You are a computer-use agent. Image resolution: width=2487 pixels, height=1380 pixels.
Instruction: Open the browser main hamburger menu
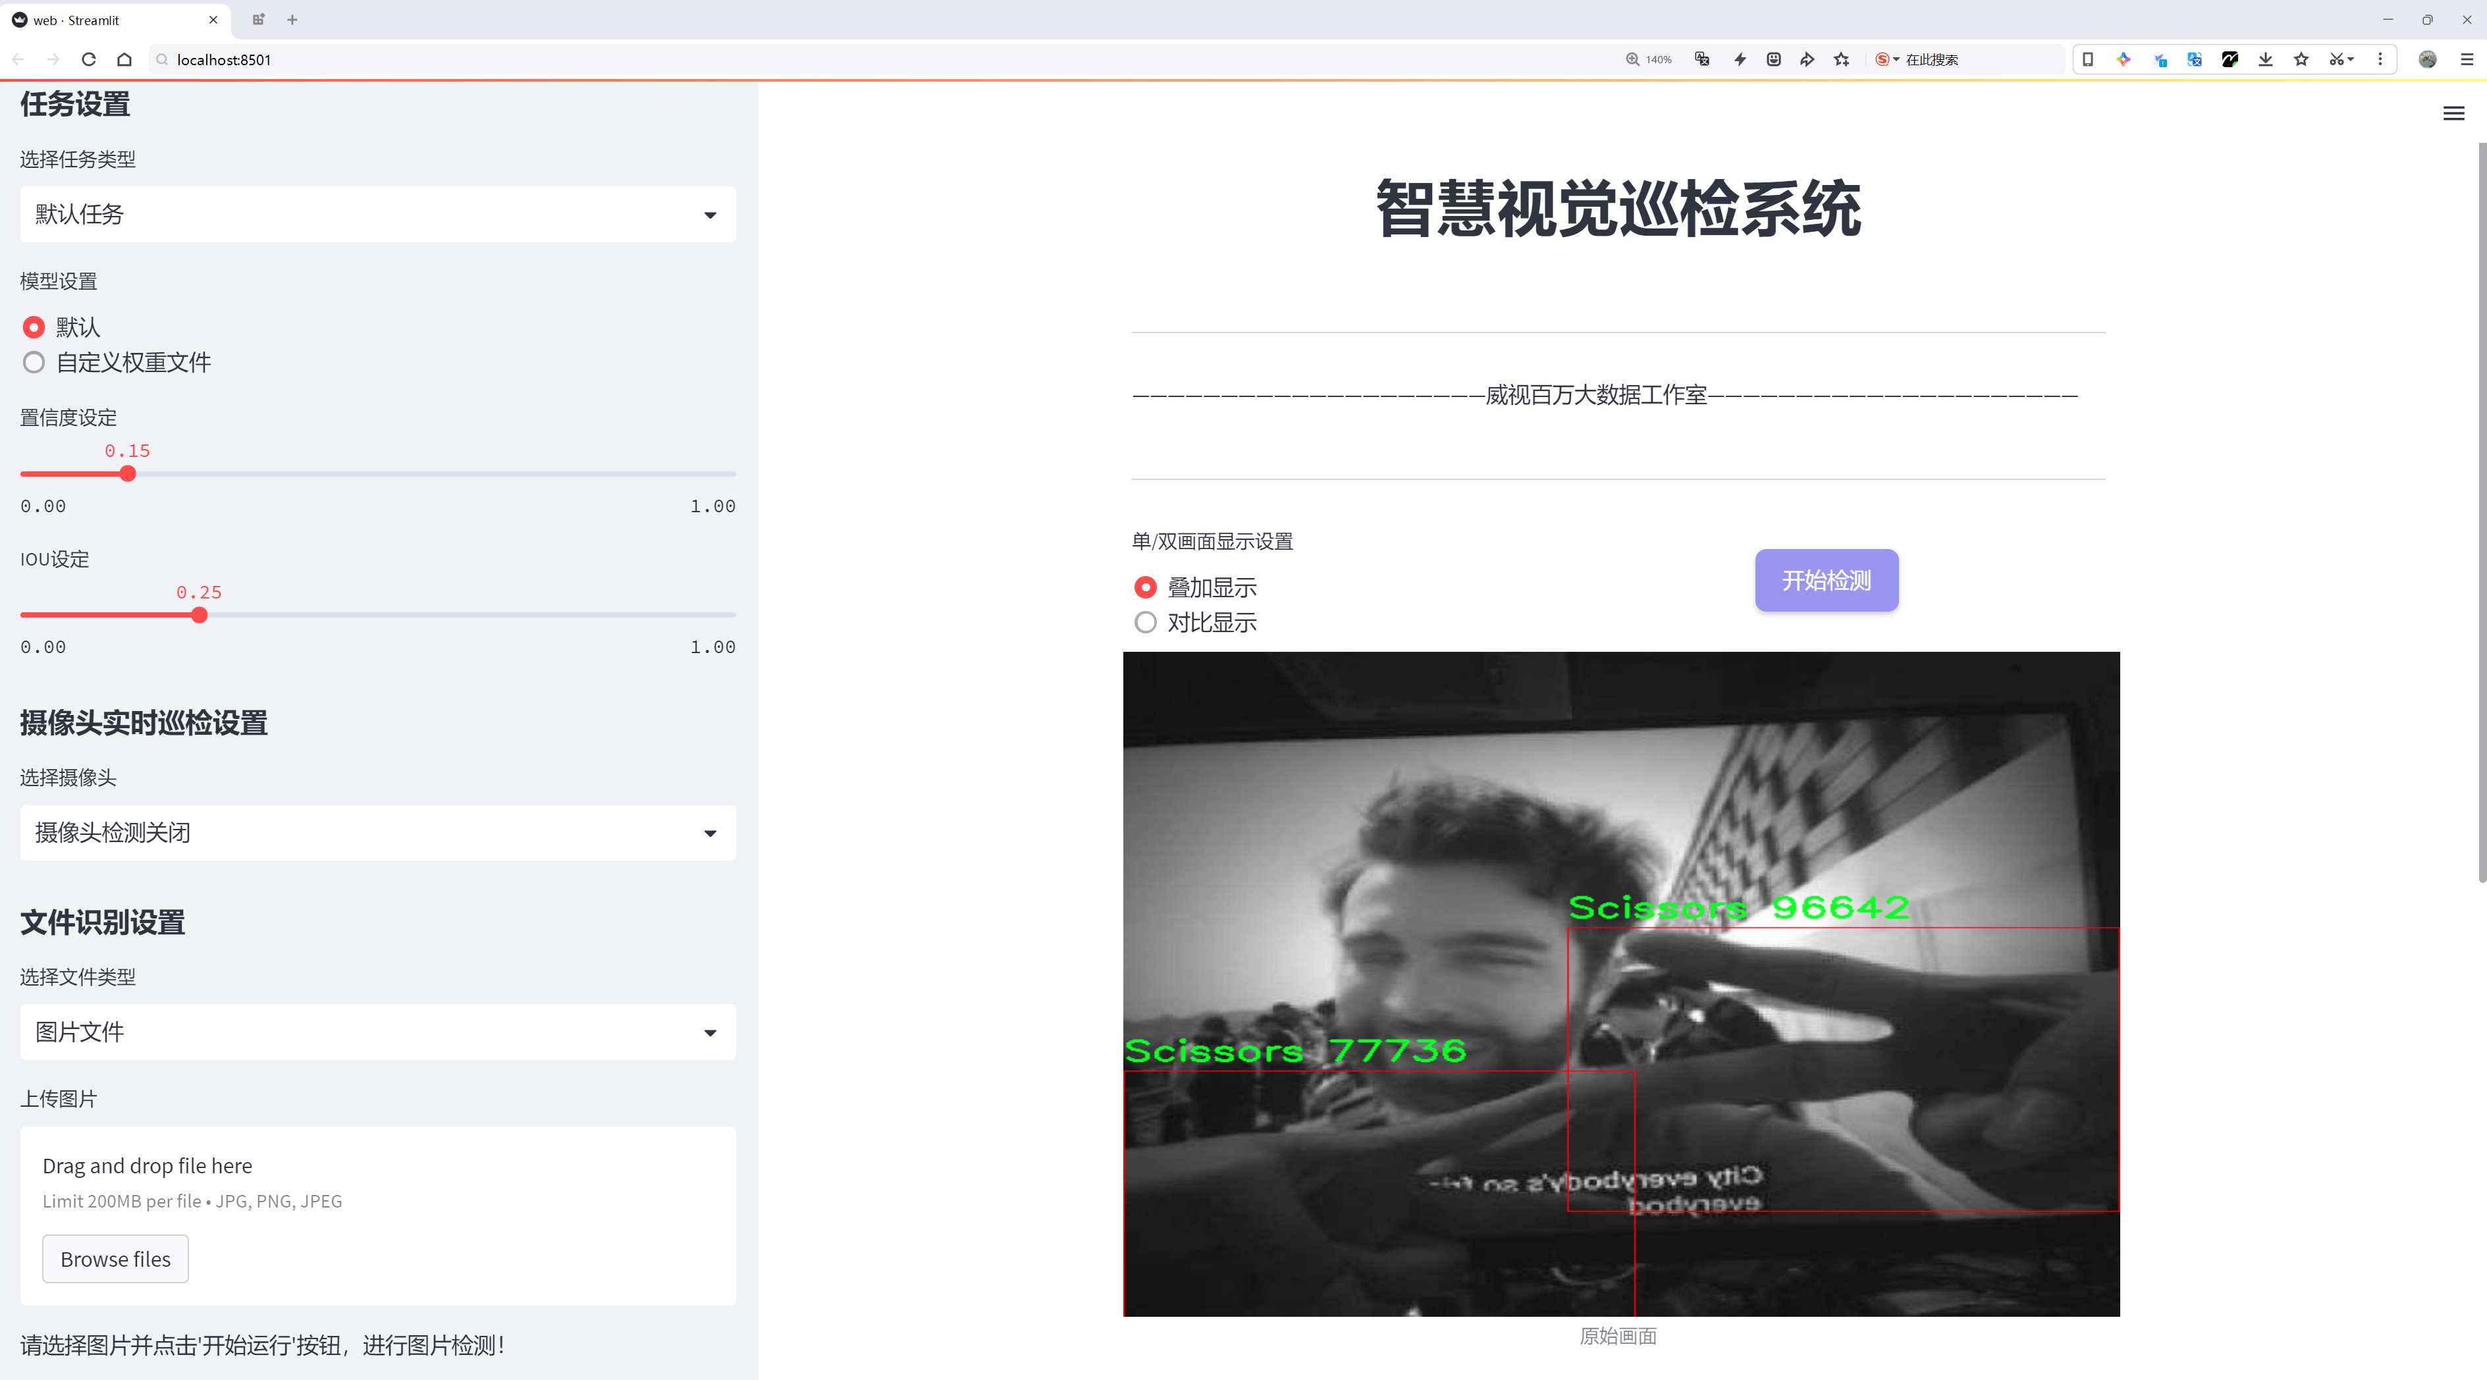[2467, 60]
